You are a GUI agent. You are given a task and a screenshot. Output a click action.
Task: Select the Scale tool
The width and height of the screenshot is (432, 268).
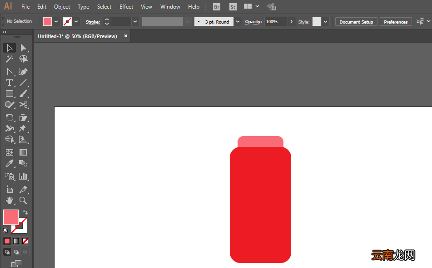(24, 117)
